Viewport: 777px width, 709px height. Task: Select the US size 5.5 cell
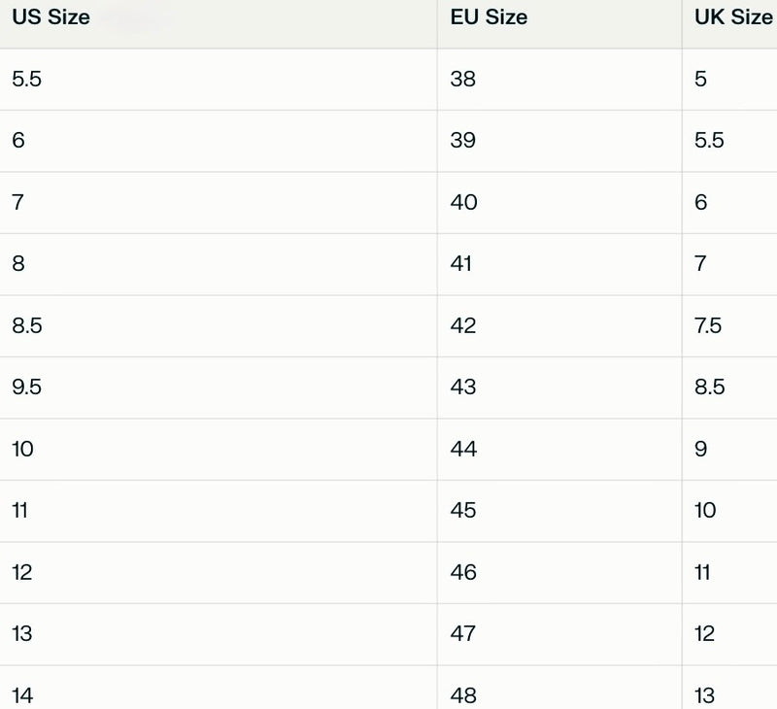pyautogui.click(x=27, y=80)
